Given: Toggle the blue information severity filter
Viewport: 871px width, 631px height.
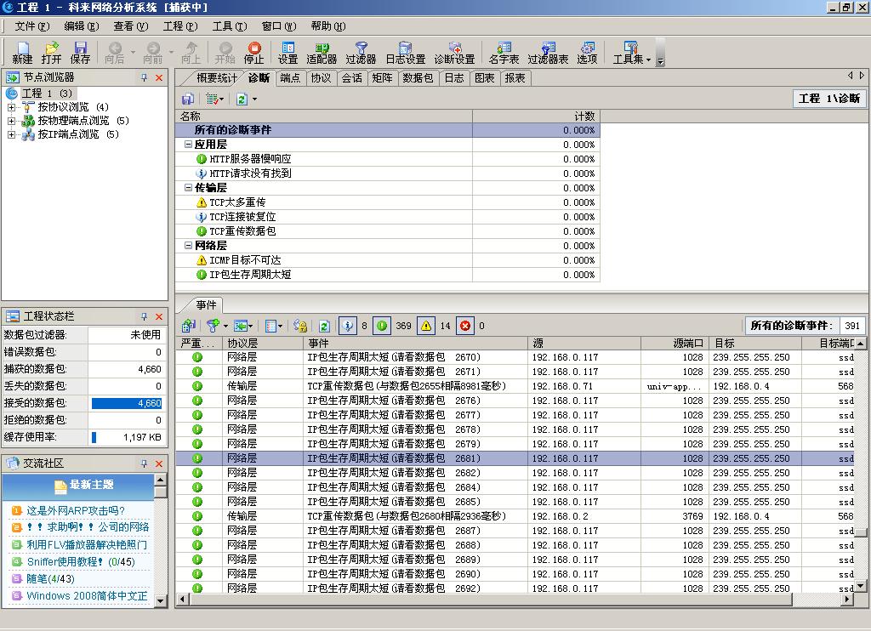Looking at the screenshot, I should (x=347, y=326).
